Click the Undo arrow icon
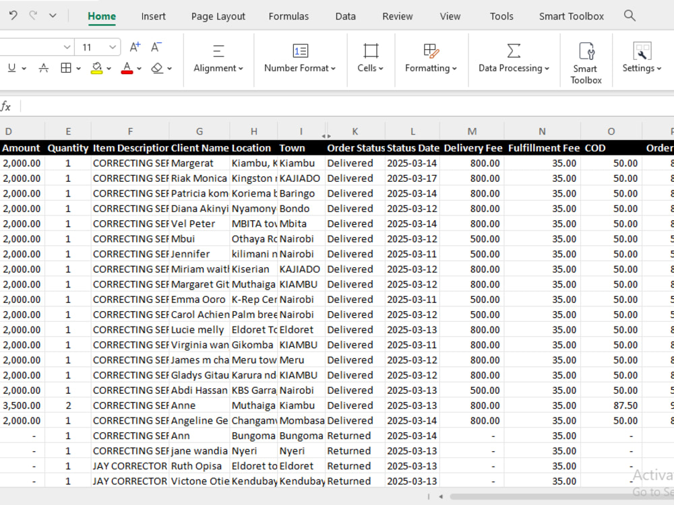Image resolution: width=674 pixels, height=505 pixels. (x=13, y=16)
